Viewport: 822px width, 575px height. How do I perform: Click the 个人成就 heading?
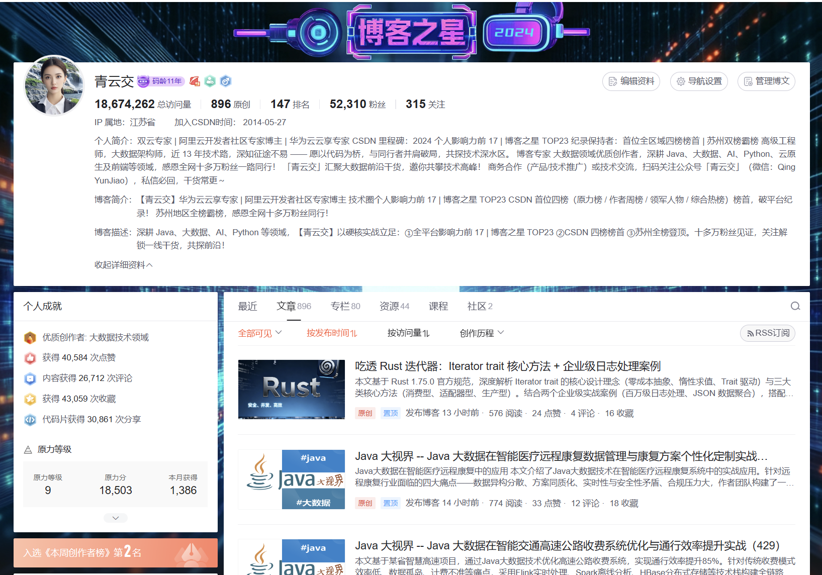click(43, 306)
